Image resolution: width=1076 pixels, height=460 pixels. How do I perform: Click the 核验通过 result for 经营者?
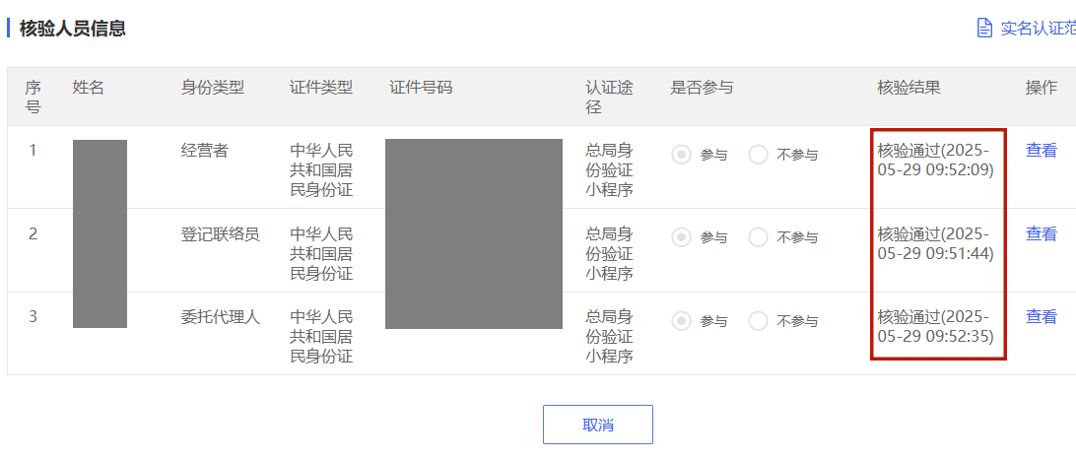tap(935, 161)
